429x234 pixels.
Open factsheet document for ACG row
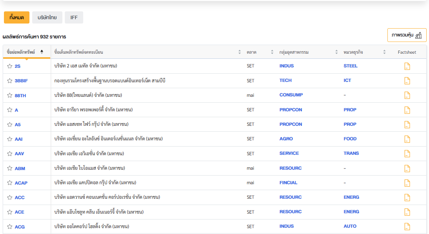[x=407, y=227]
